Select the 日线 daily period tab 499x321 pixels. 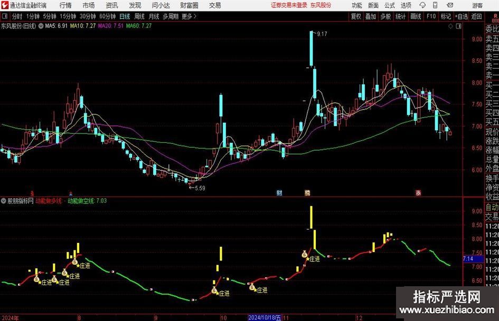[x=125, y=16]
